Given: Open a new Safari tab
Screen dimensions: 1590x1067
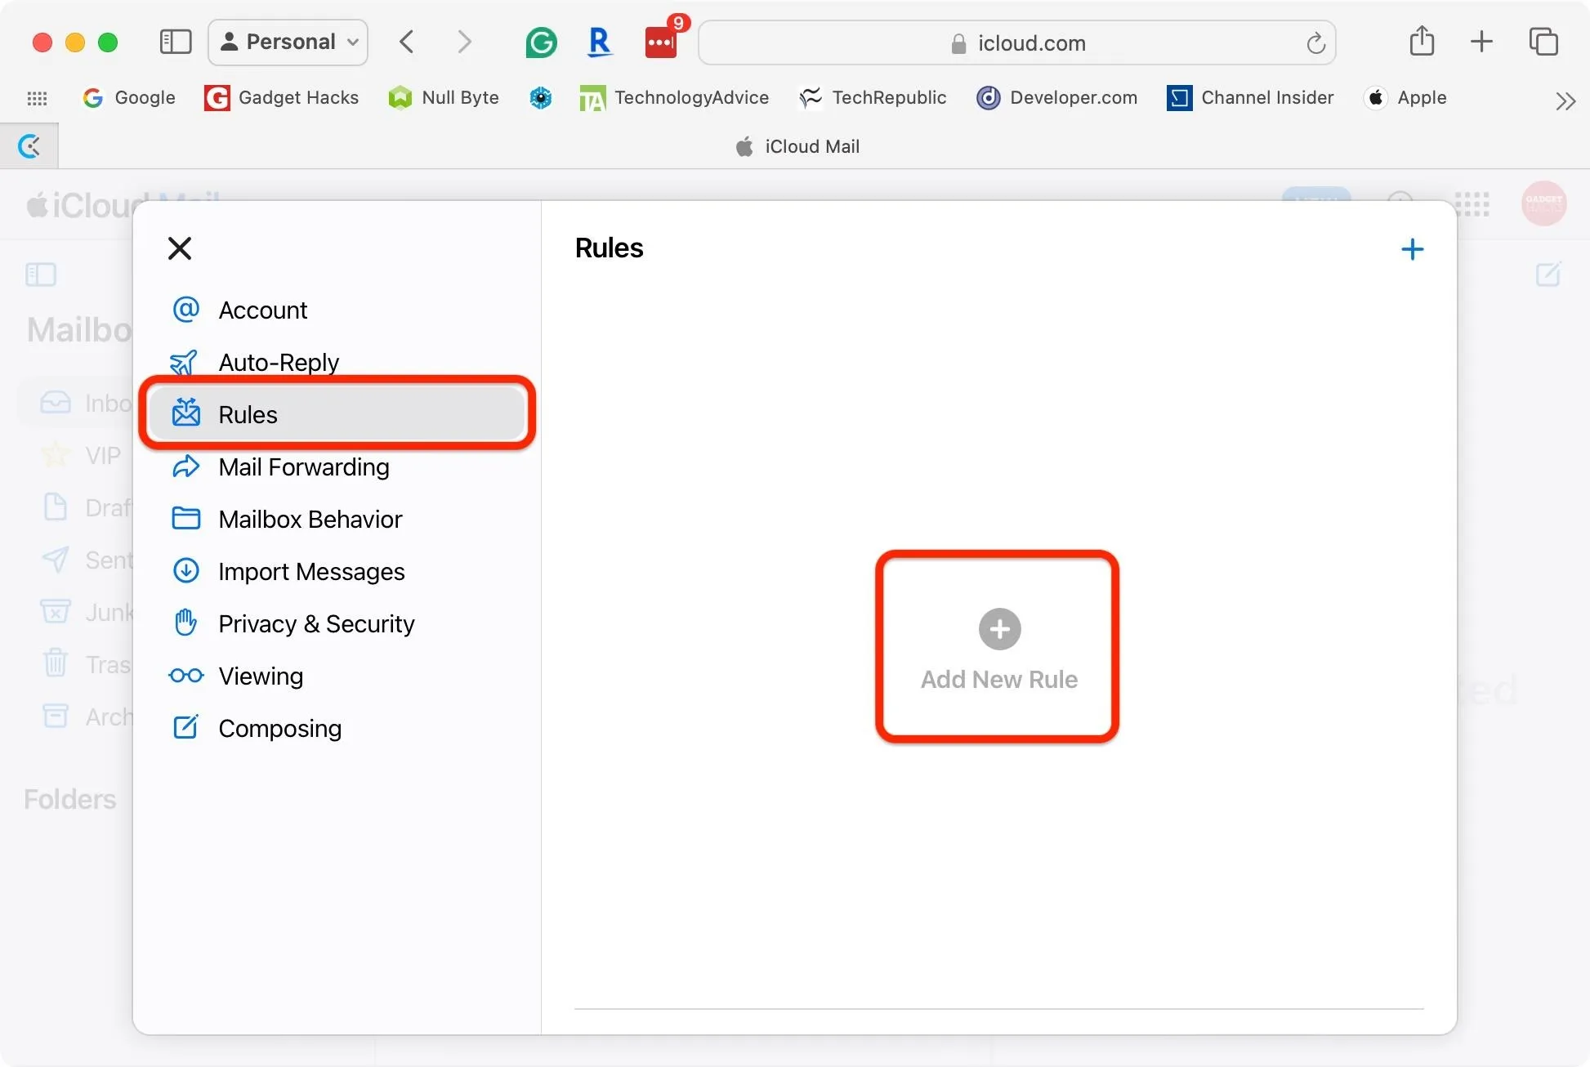Looking at the screenshot, I should [x=1481, y=41].
